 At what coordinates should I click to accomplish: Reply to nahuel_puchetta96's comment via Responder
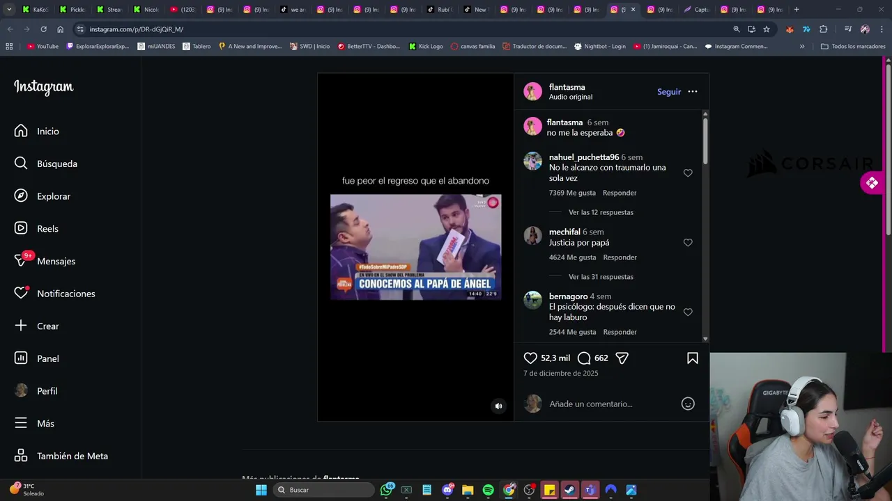[x=620, y=193]
